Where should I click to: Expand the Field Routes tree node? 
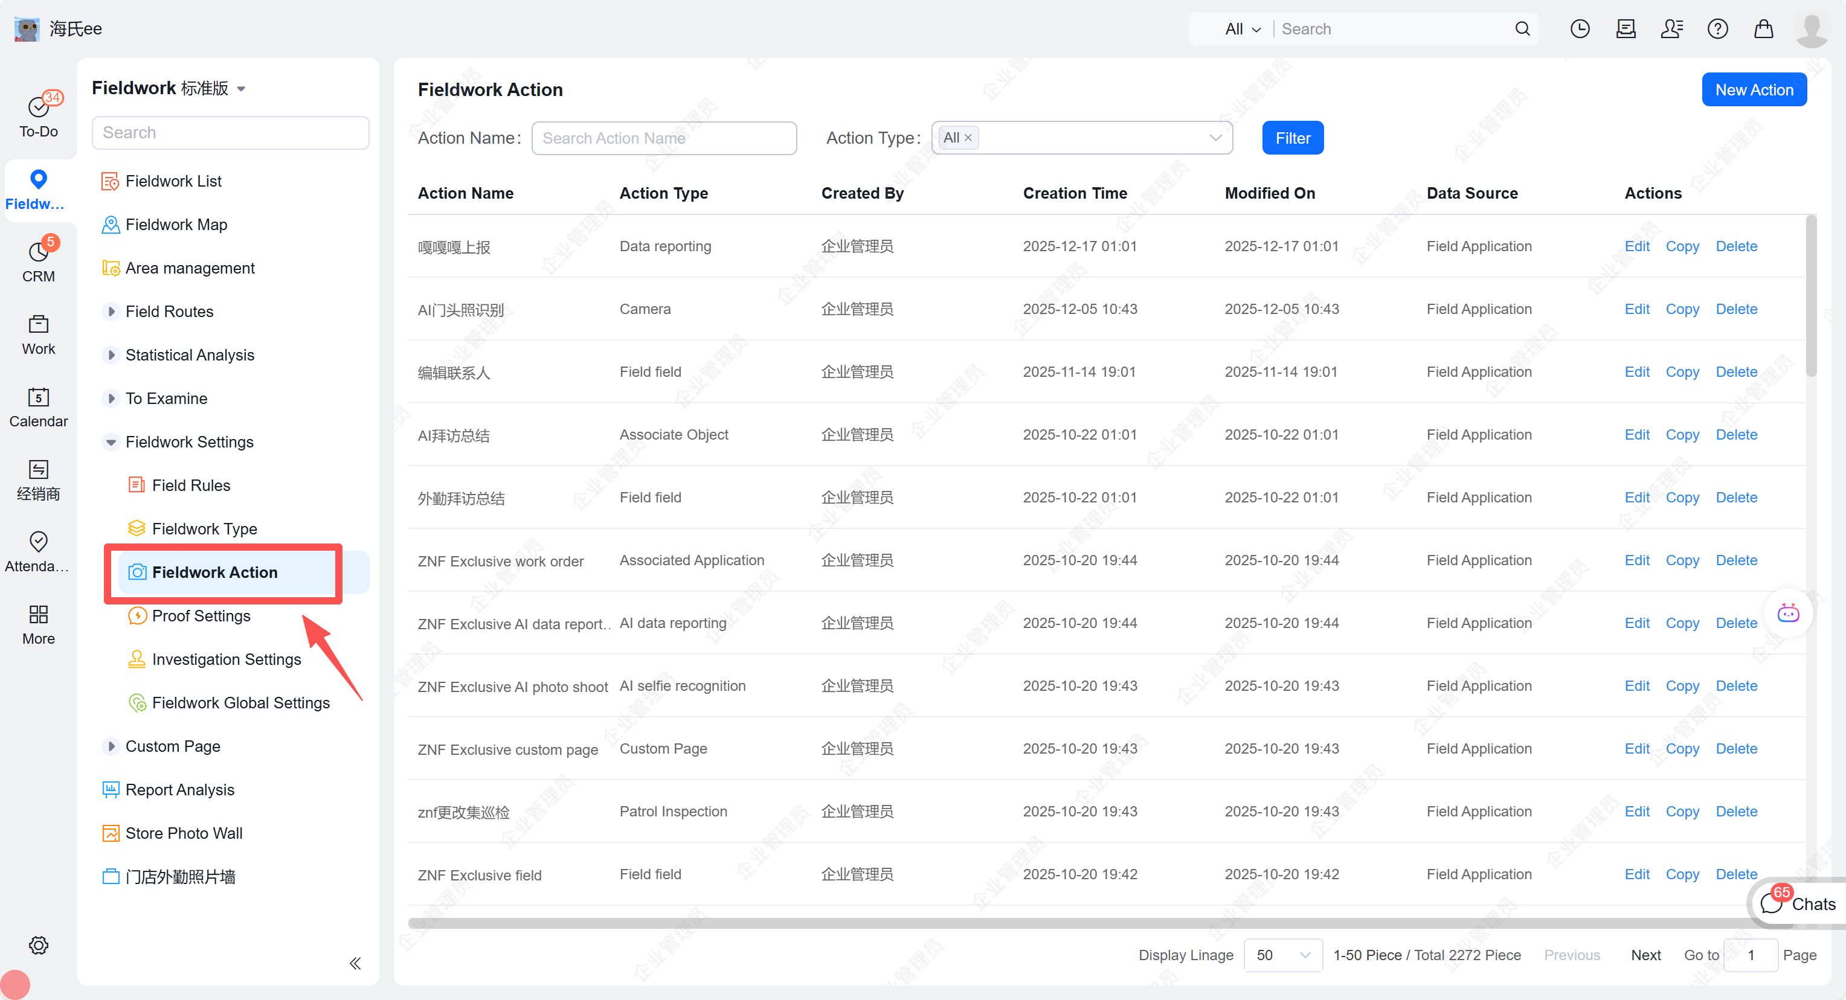(111, 312)
